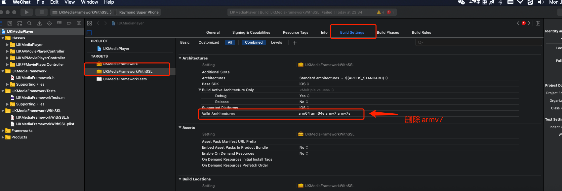Viewport: 562px width, 191px height.
Task: Select the Combined view mode
Action: pos(254,42)
